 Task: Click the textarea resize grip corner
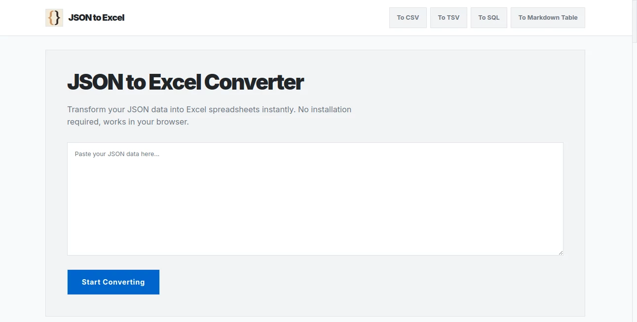561,253
